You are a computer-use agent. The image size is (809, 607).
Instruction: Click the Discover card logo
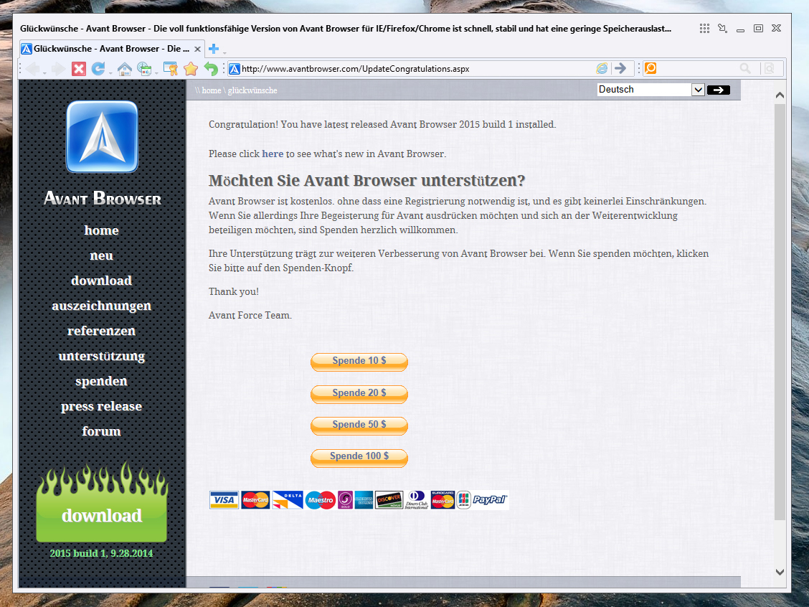coord(389,500)
